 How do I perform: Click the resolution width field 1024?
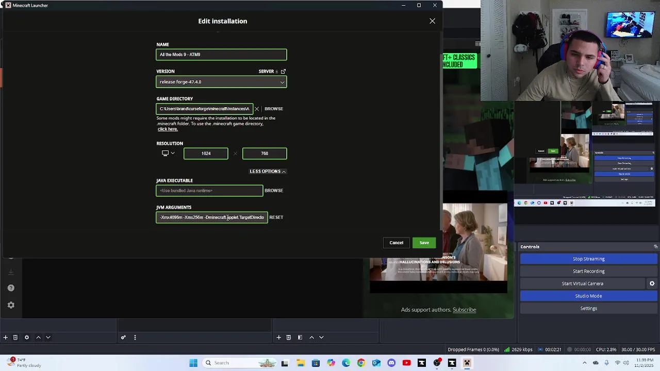[206, 154]
